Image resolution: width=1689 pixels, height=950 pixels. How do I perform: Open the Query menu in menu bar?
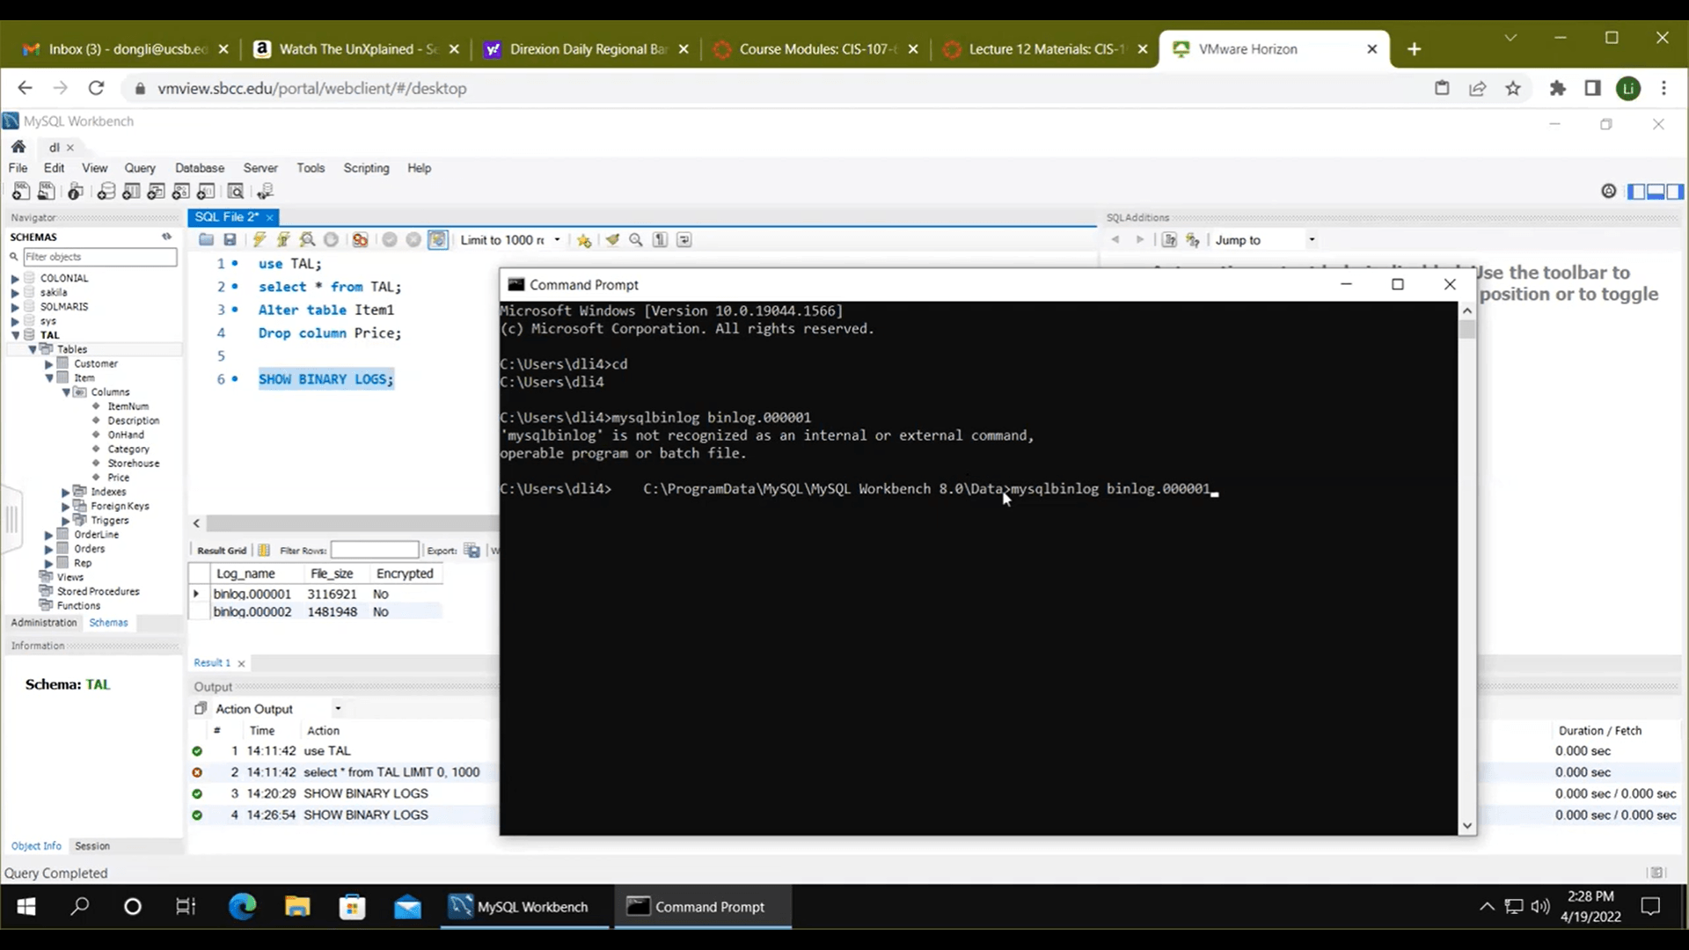(x=139, y=167)
